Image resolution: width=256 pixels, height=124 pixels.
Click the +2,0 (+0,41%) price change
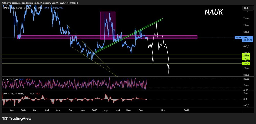pos(57,8)
